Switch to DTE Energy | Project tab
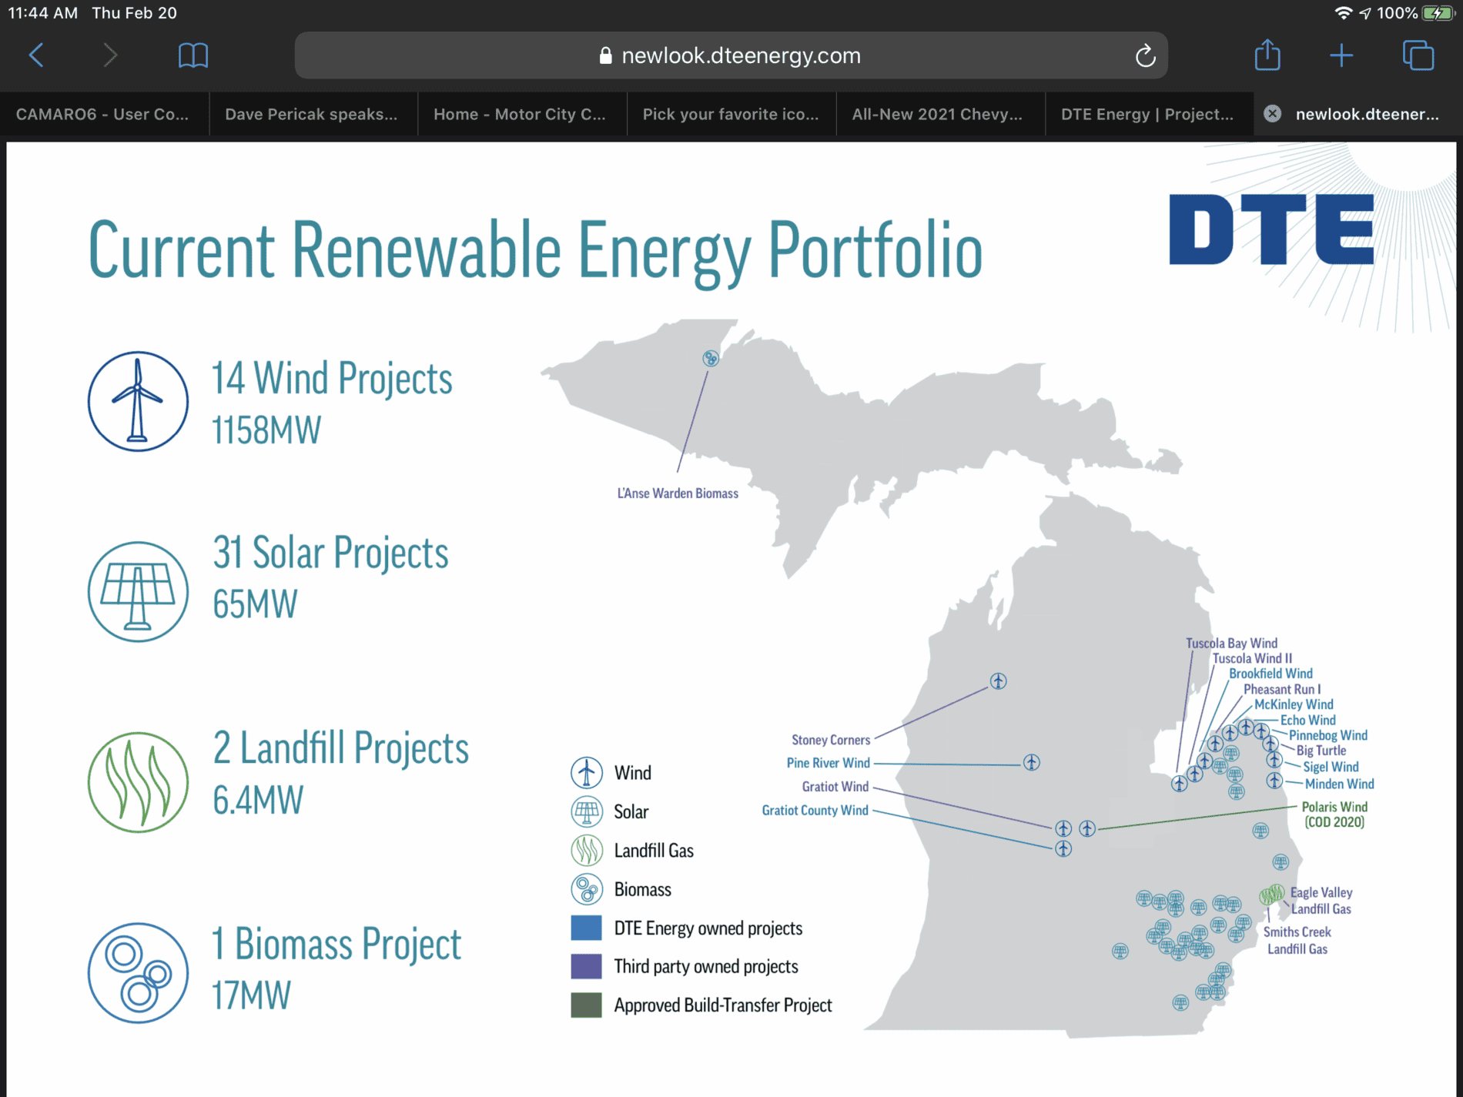This screenshot has width=1463, height=1097. coord(1148,114)
